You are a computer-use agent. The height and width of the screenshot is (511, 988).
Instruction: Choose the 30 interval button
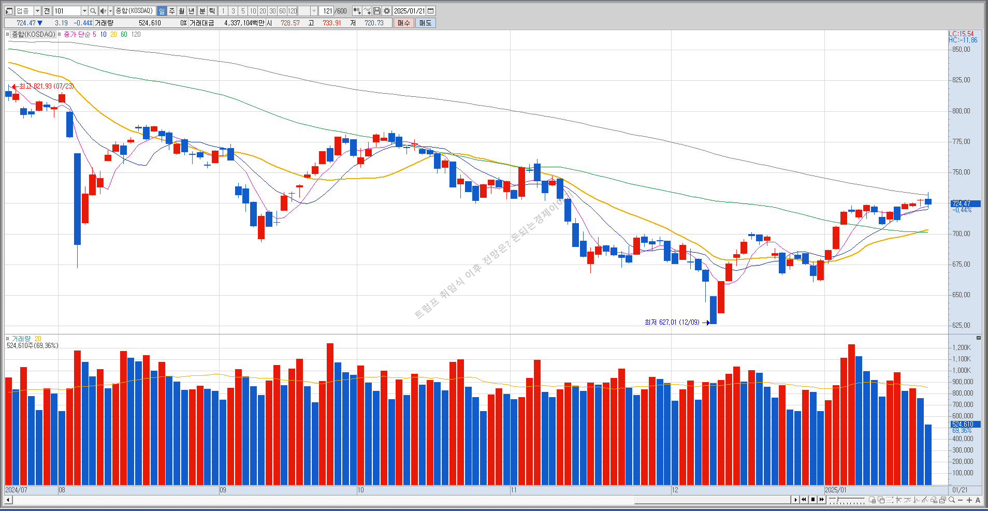pyautogui.click(x=272, y=11)
